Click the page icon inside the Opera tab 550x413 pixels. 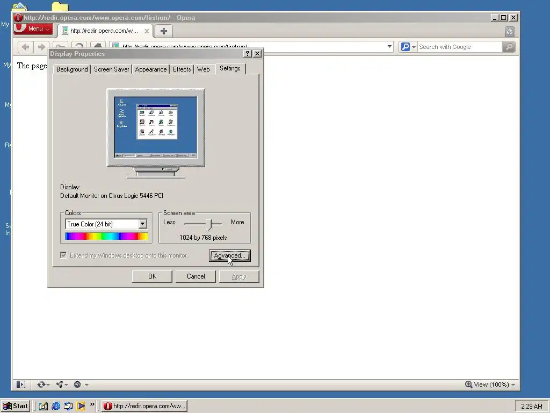pyautogui.click(x=65, y=31)
